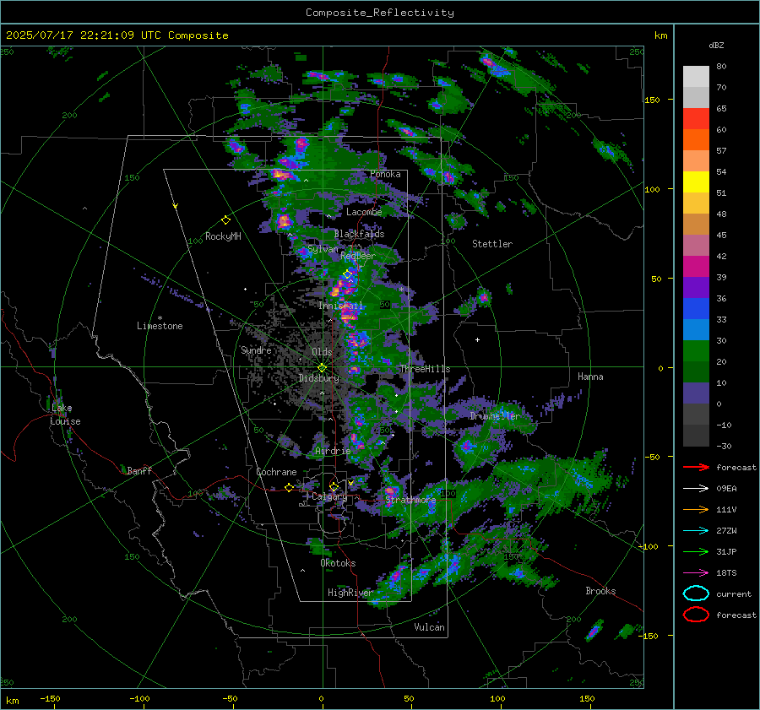Image resolution: width=760 pixels, height=710 pixels.
Task: Click the storm cell west of Lacombe
Action: point(284,222)
